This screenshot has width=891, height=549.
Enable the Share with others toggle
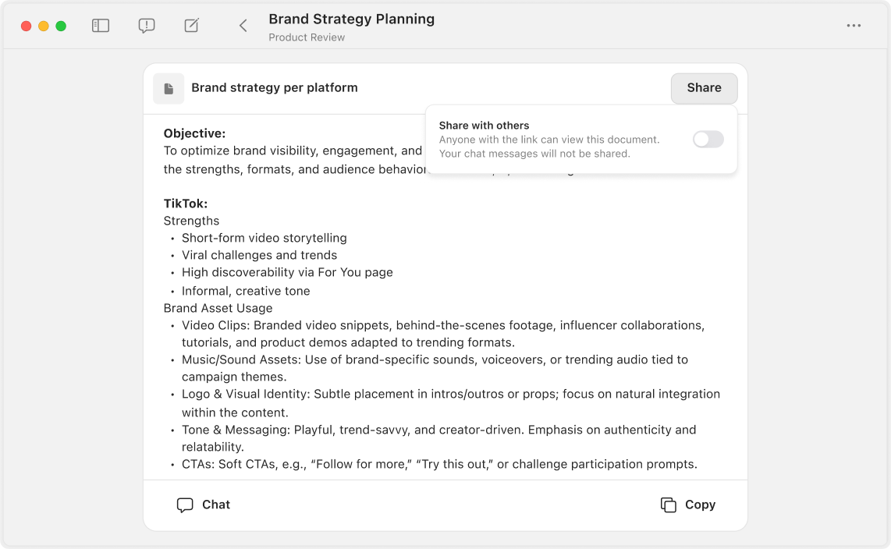pyautogui.click(x=708, y=140)
